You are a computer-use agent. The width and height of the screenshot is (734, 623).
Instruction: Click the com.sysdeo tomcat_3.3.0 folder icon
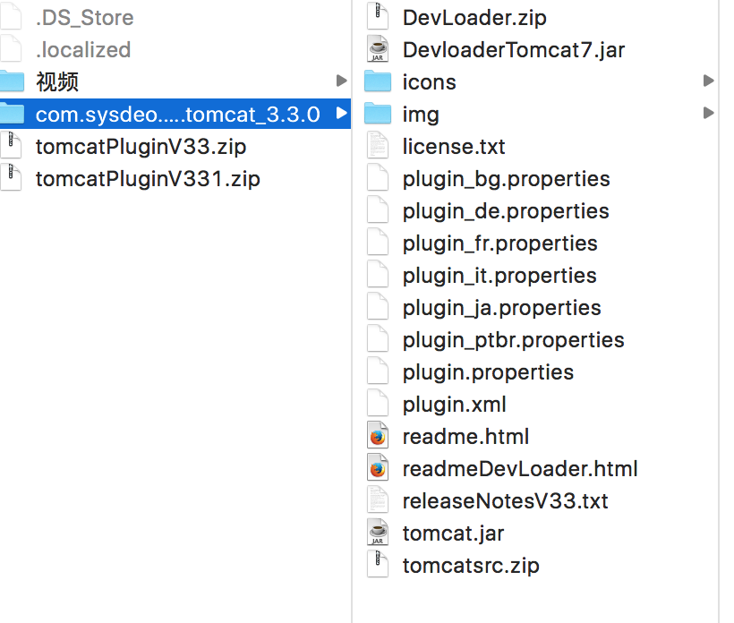coord(12,114)
